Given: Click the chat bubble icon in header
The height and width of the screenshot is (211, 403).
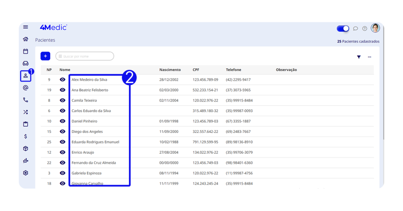Looking at the screenshot, I should [x=355, y=29].
